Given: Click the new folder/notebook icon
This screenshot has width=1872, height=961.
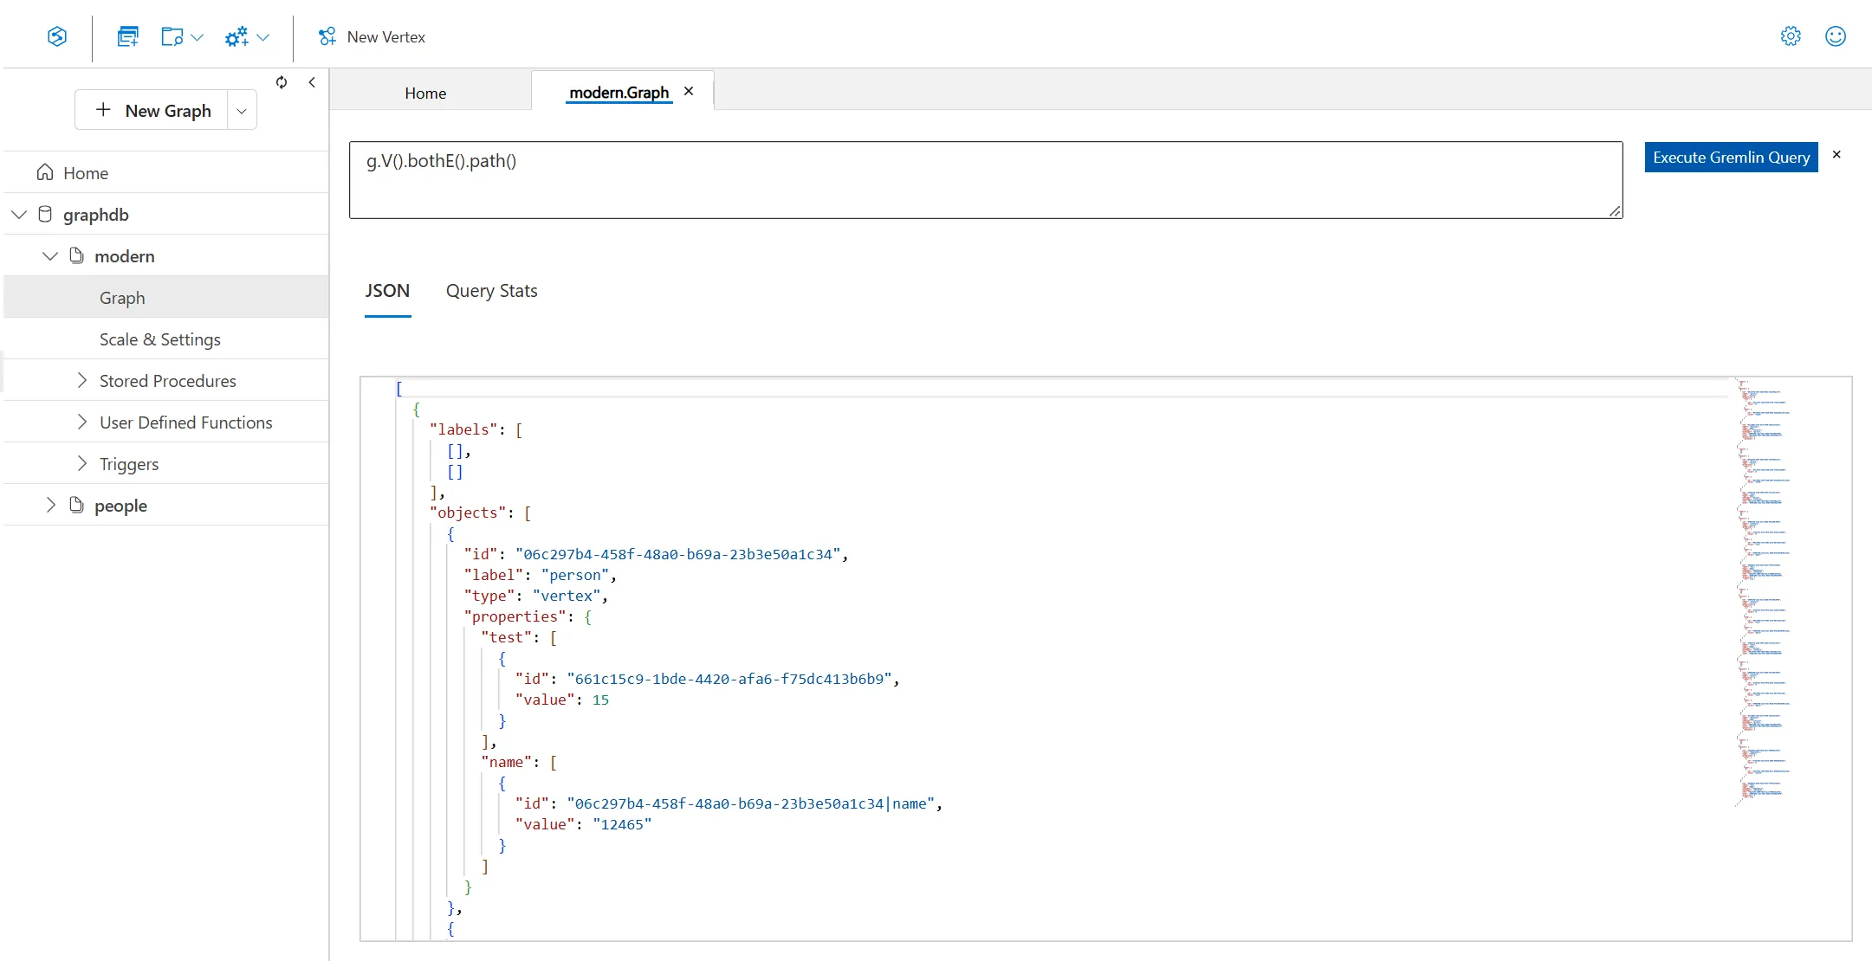Looking at the screenshot, I should (172, 36).
